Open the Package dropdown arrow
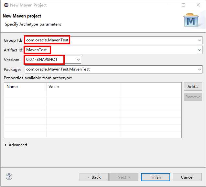Viewport: 206px width, 187px height. click(x=200, y=69)
